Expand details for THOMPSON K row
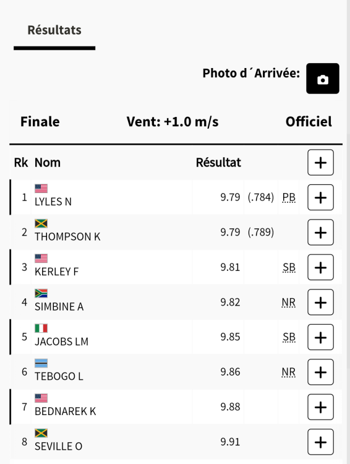350x464 pixels. [320, 232]
